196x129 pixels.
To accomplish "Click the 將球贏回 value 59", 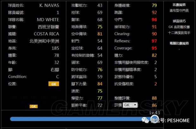I will pyautogui.click(x=100, y=77).
